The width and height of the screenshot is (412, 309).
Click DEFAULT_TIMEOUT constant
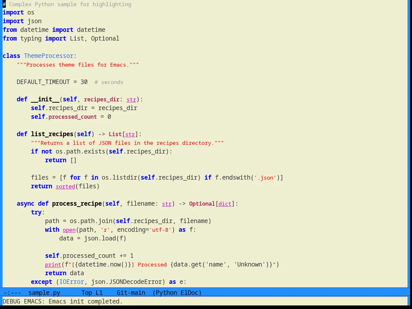coord(43,82)
